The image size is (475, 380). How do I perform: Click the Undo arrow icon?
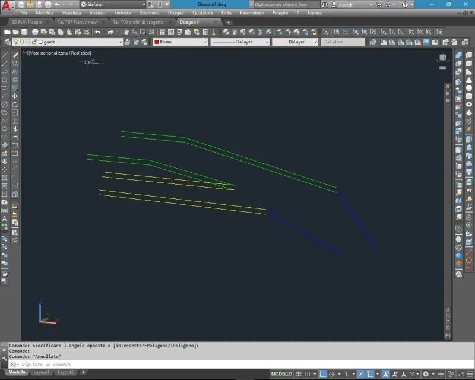pos(97,32)
